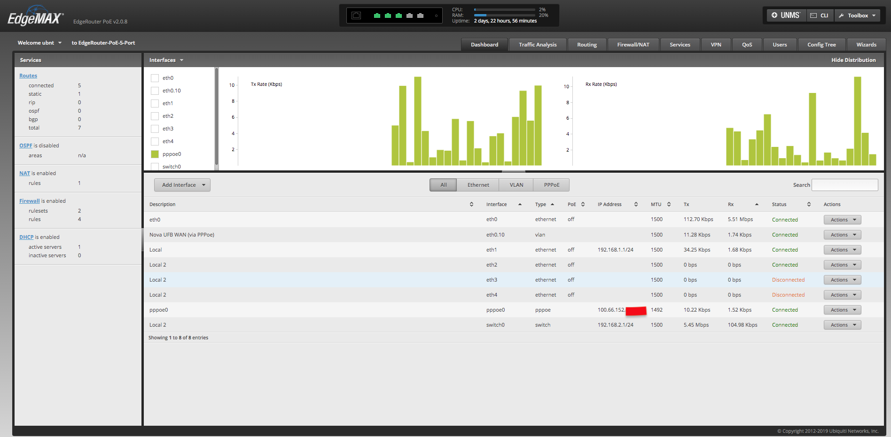
Task: Click the third green port icon
Action: [399, 15]
